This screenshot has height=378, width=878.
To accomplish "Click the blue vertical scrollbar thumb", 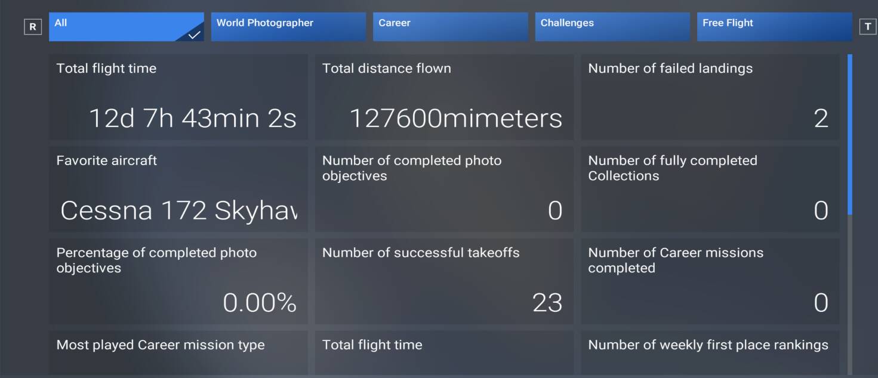I will [x=849, y=134].
